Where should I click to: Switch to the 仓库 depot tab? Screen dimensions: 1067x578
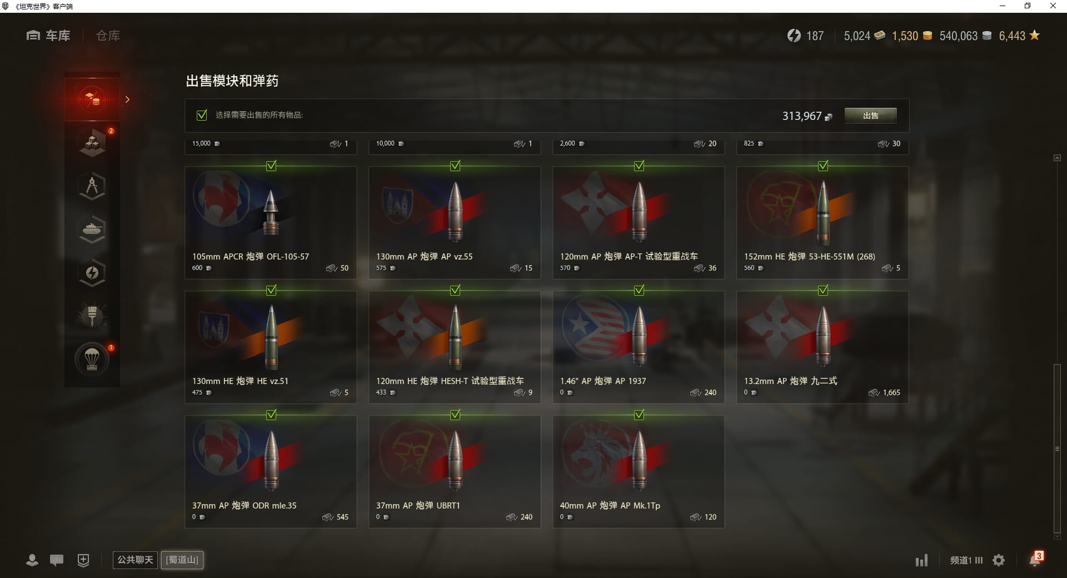(x=108, y=36)
